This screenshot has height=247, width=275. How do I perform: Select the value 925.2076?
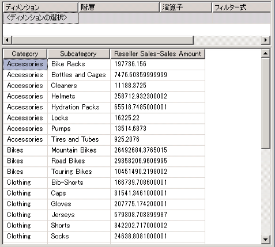(158, 139)
